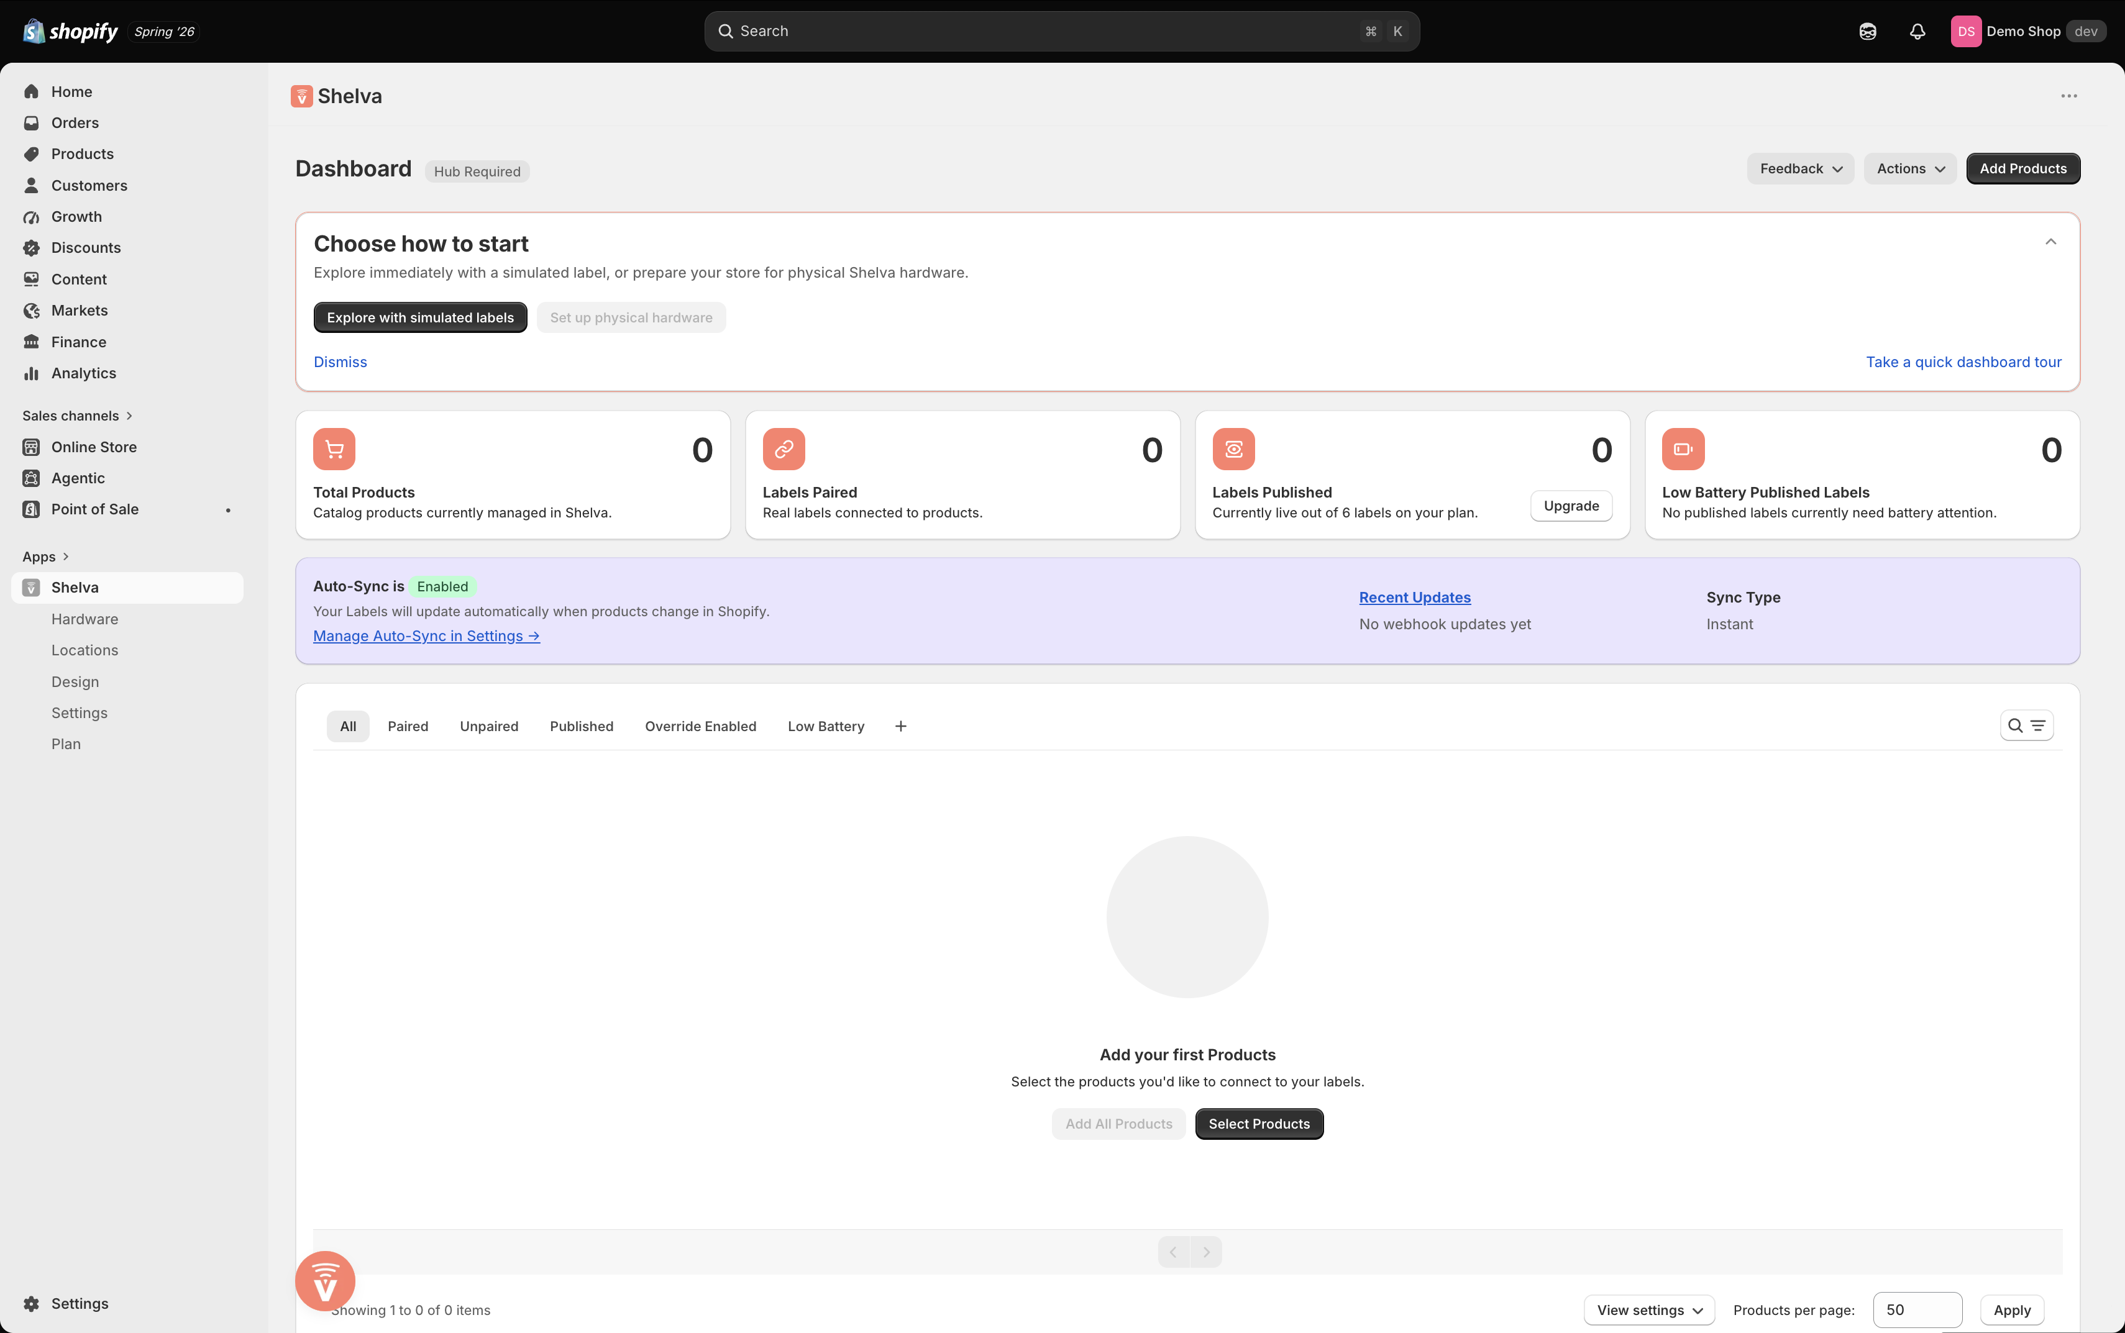Open the Feedback dropdown
Image resolution: width=2125 pixels, height=1333 pixels.
click(1801, 168)
